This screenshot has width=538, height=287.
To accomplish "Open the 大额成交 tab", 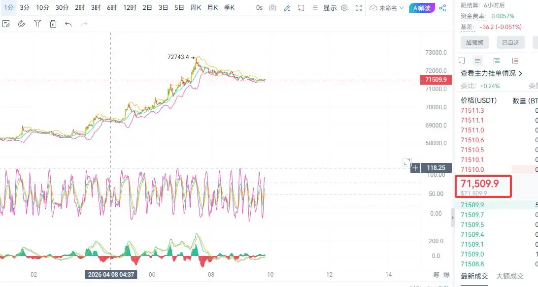I will pyautogui.click(x=510, y=276).
